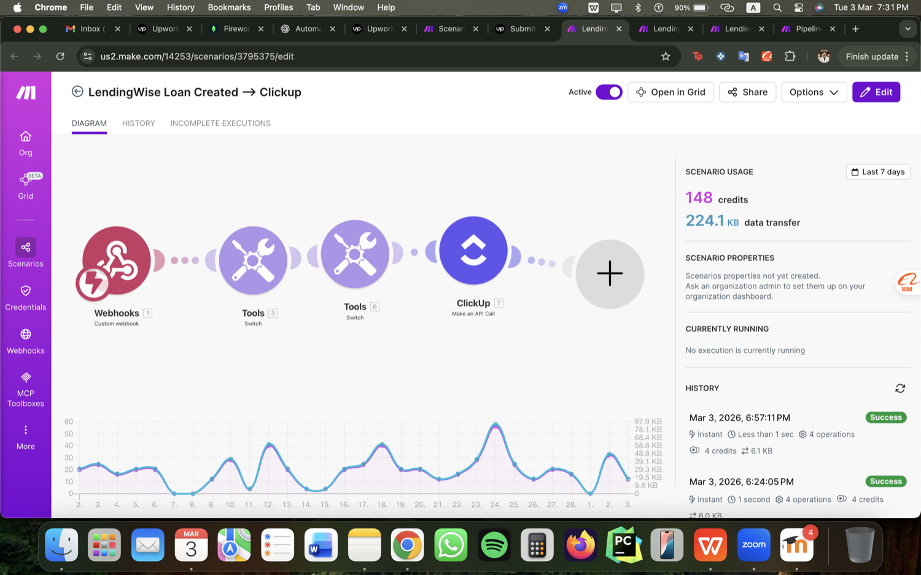921x575 pixels.
Task: Go back using the arrow beside scenario title
Action: (77, 91)
